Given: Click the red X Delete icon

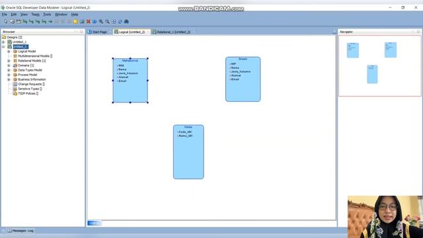Looking at the screenshot, I should pos(88,22).
